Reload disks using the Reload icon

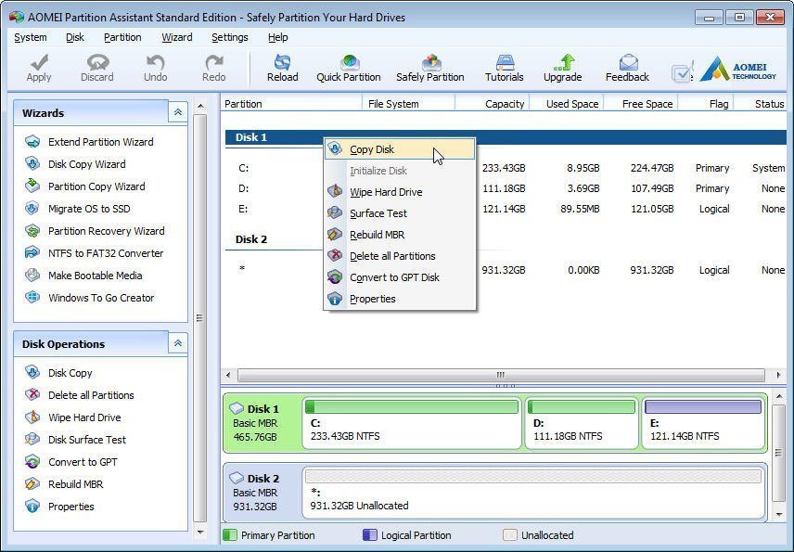pyautogui.click(x=283, y=68)
